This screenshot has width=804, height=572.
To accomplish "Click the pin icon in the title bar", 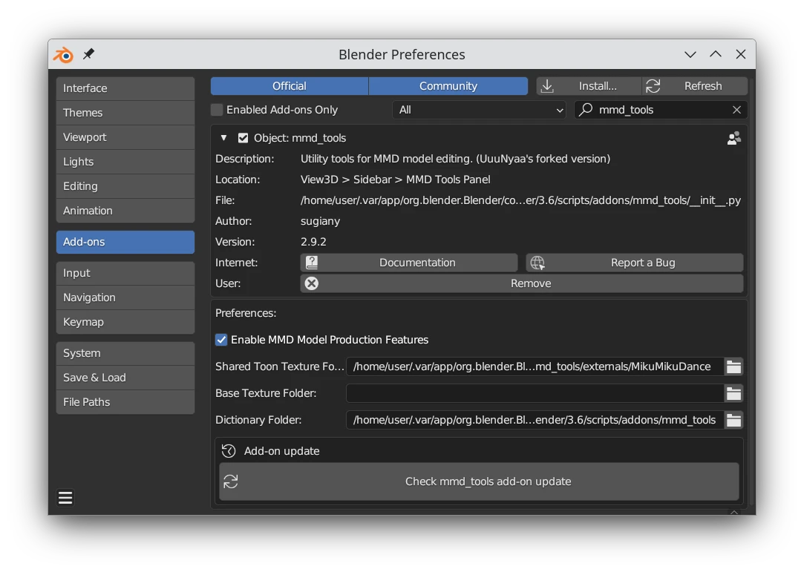I will 89,54.
